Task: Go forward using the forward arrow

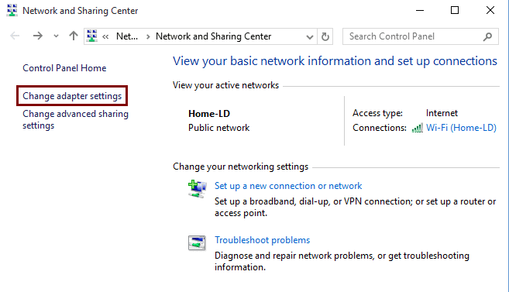Action: (38, 36)
